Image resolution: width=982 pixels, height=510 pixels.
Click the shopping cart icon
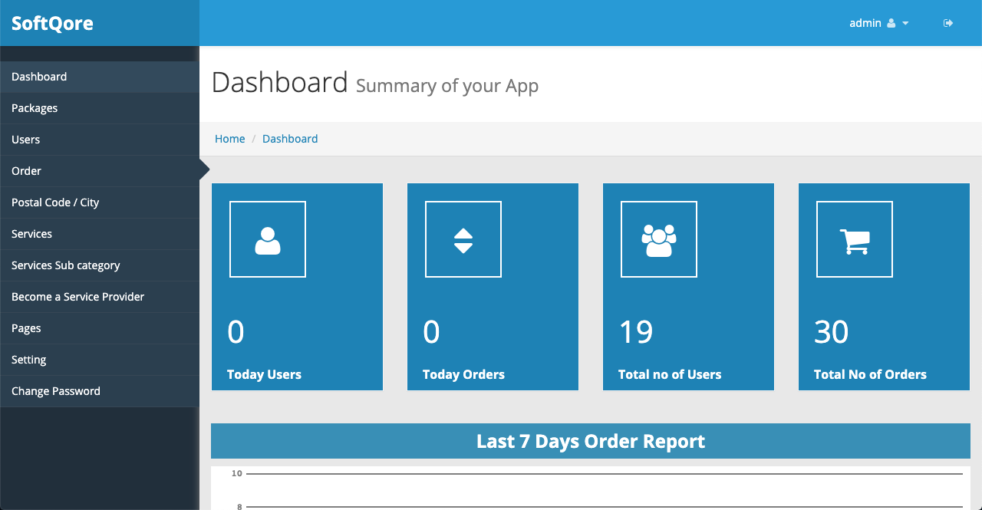(x=855, y=241)
